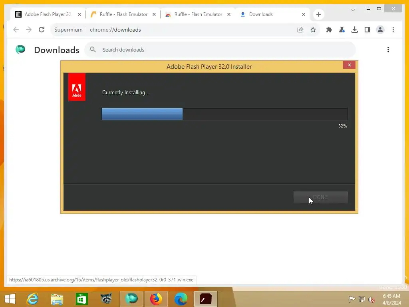This screenshot has height=307, width=409.
Task: Share this page icon
Action: click(x=300, y=30)
